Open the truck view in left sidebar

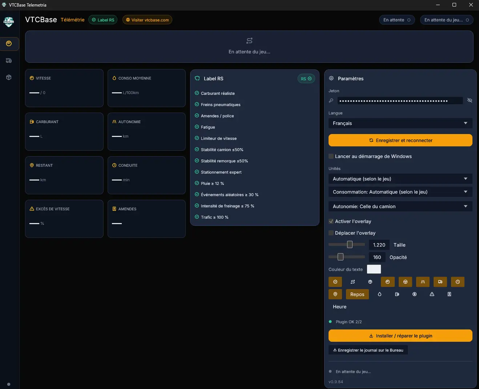9,61
